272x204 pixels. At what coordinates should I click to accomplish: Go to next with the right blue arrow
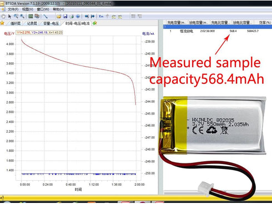click(x=93, y=17)
